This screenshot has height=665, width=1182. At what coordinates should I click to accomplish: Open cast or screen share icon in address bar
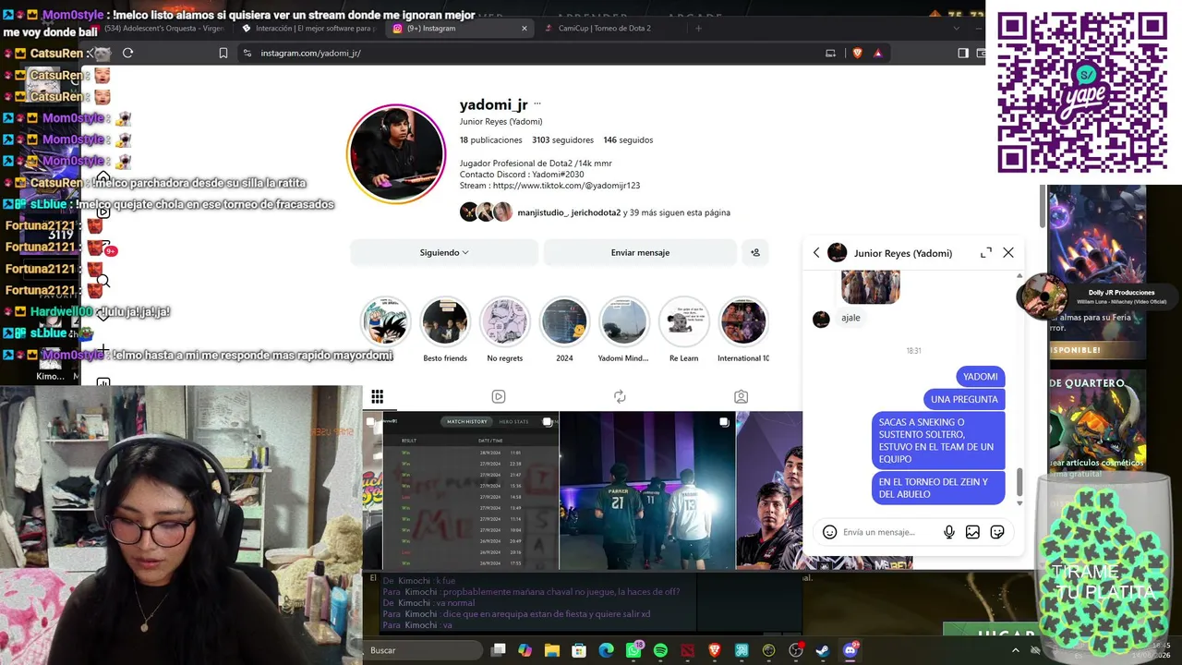830,54
